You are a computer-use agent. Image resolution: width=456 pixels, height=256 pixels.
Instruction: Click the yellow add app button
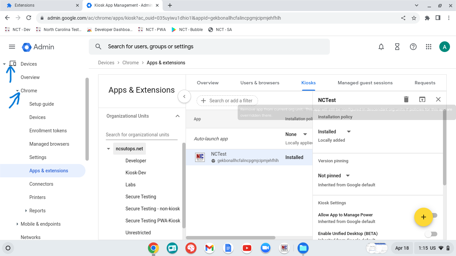pyautogui.click(x=424, y=217)
